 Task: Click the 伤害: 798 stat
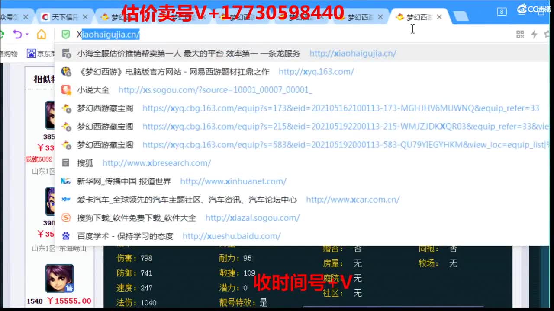click(135, 258)
